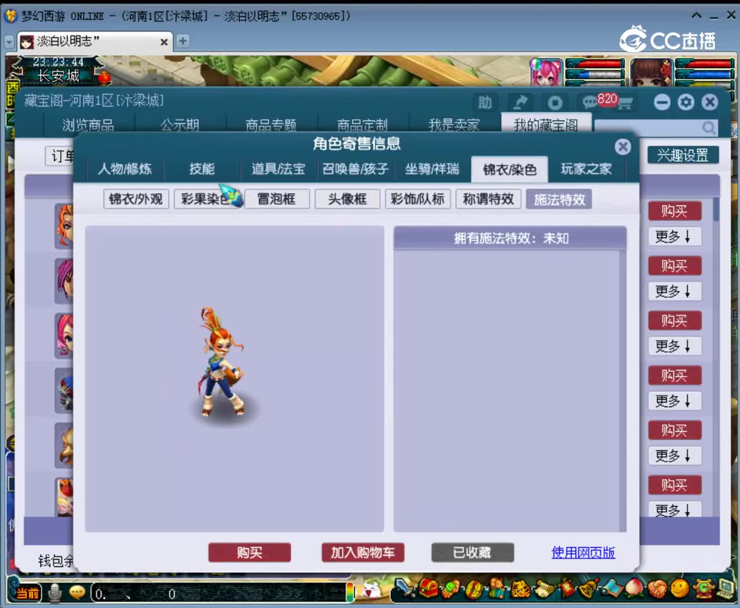Open the green C system icon
Image resolution: width=740 pixels, height=608 pixels.
pos(704,589)
